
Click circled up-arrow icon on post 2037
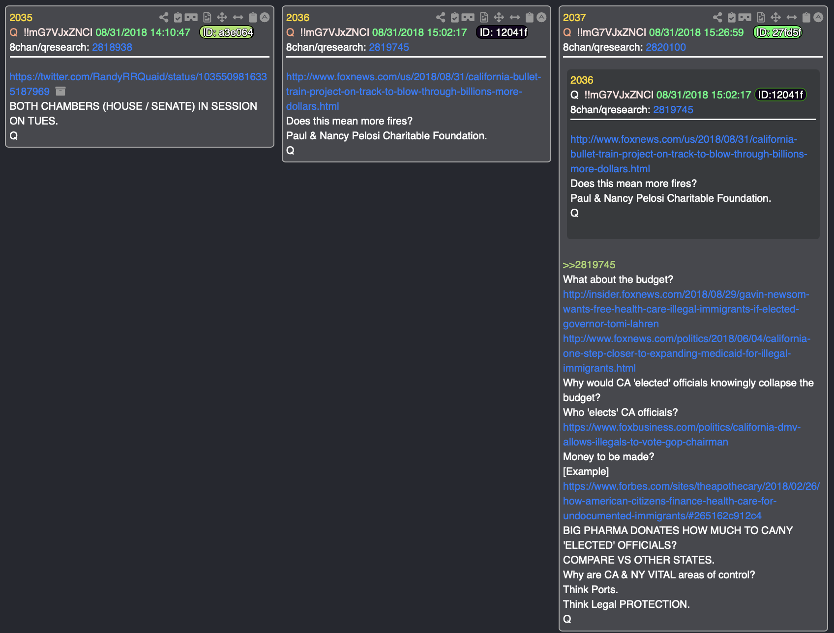(x=818, y=18)
